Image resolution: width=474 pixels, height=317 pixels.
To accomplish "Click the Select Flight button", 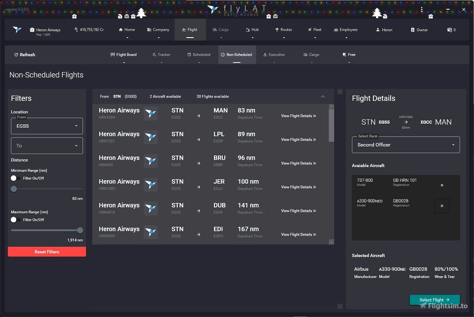I will tap(435, 300).
